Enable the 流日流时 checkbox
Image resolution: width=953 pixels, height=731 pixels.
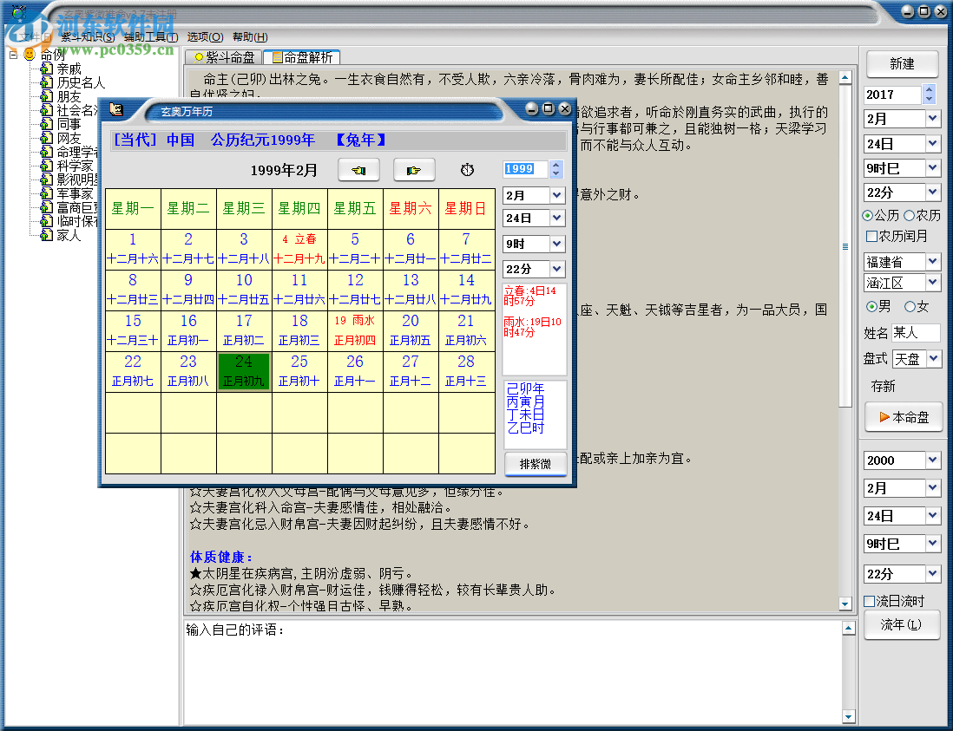[867, 599]
